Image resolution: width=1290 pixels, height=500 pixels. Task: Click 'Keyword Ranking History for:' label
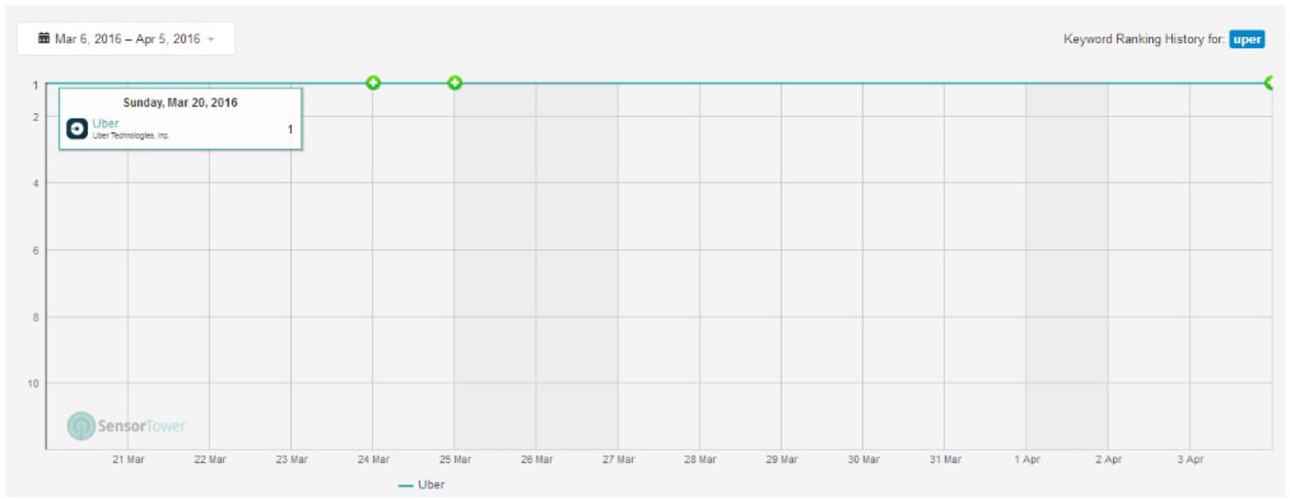[1144, 39]
